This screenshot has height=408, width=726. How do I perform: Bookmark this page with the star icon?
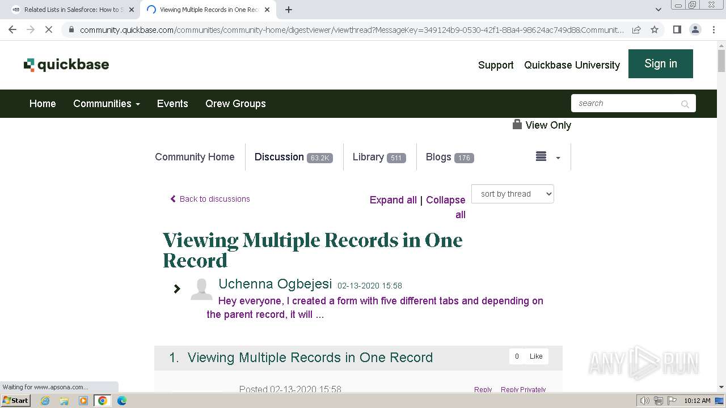click(655, 29)
